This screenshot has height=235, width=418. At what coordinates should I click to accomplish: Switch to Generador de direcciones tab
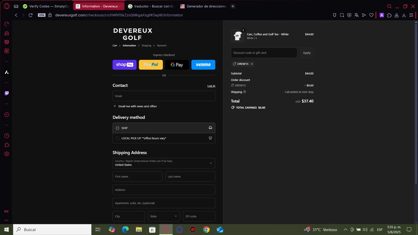tap(203, 6)
